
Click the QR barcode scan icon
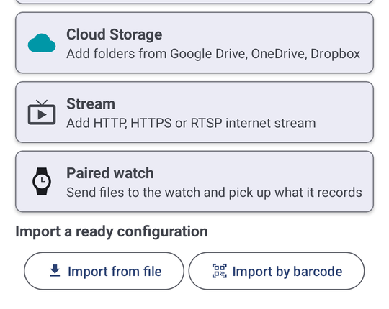point(220,271)
